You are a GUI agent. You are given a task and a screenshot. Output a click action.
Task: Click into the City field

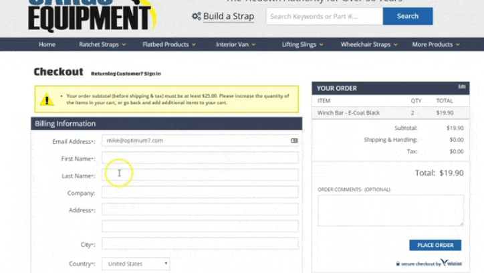(x=200, y=244)
